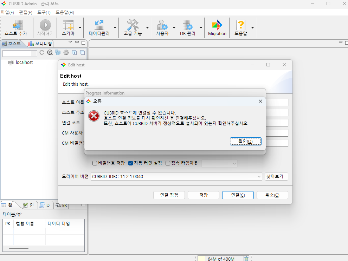
Task: Open the dropdown arrow next to 도움말
Action: tap(252, 28)
